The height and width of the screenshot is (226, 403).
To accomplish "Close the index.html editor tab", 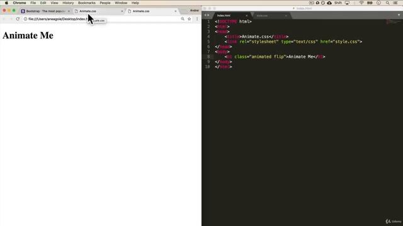I will 246,16.
